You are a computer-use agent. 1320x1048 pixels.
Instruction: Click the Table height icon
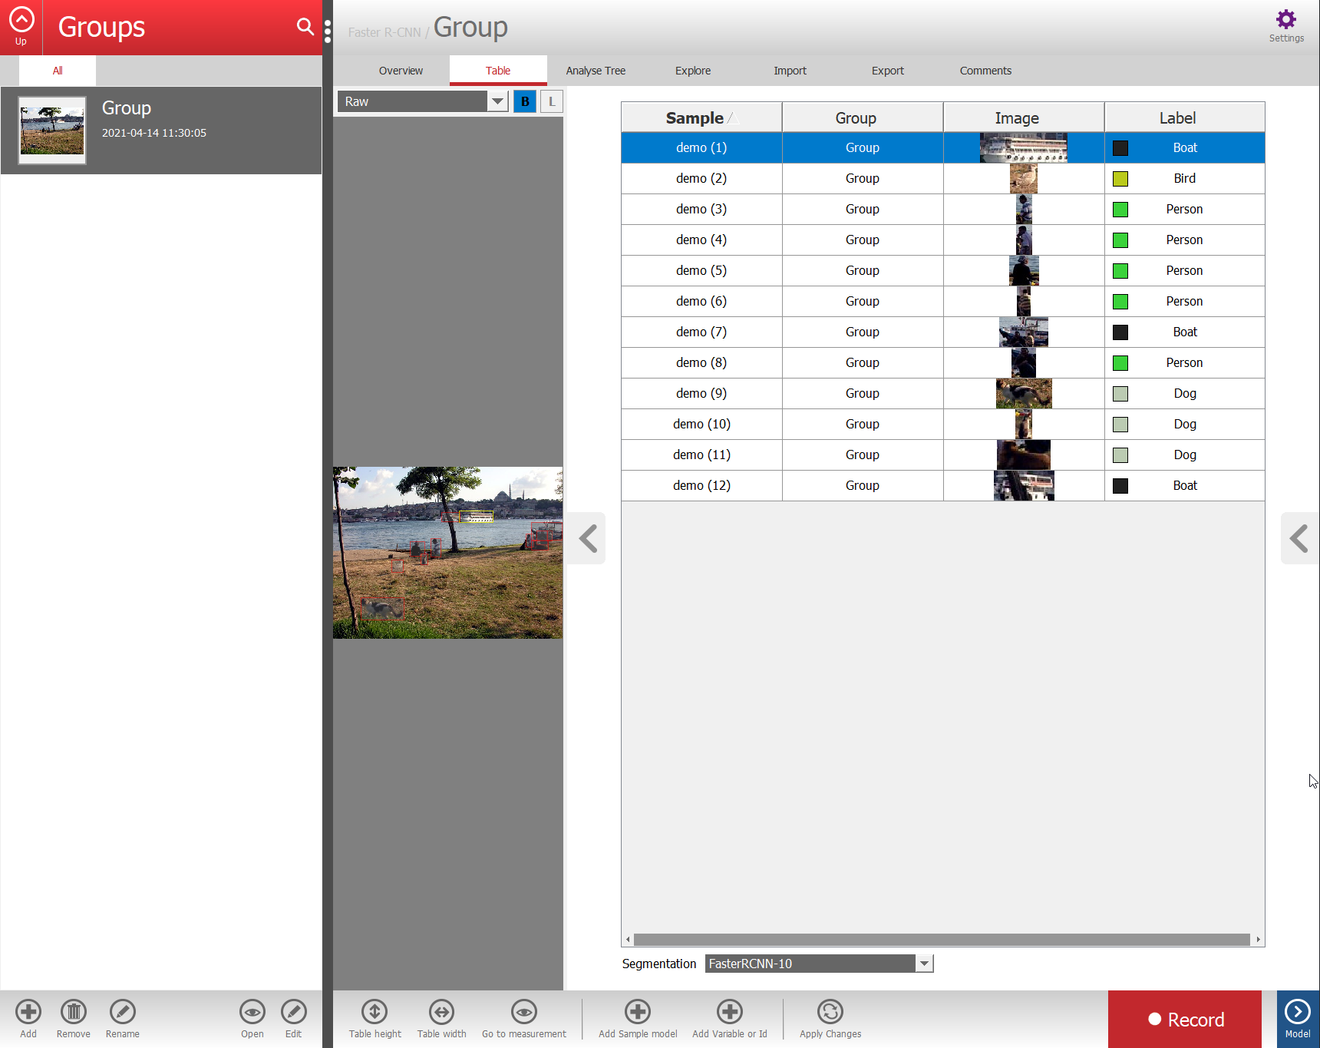coord(375,1012)
